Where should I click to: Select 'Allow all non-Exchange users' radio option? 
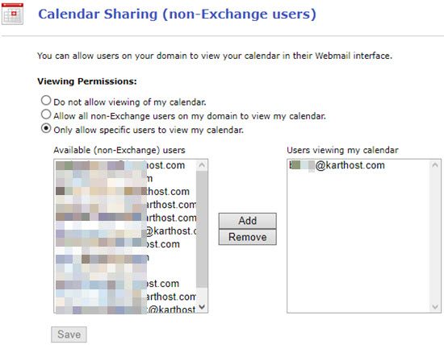[46, 114]
